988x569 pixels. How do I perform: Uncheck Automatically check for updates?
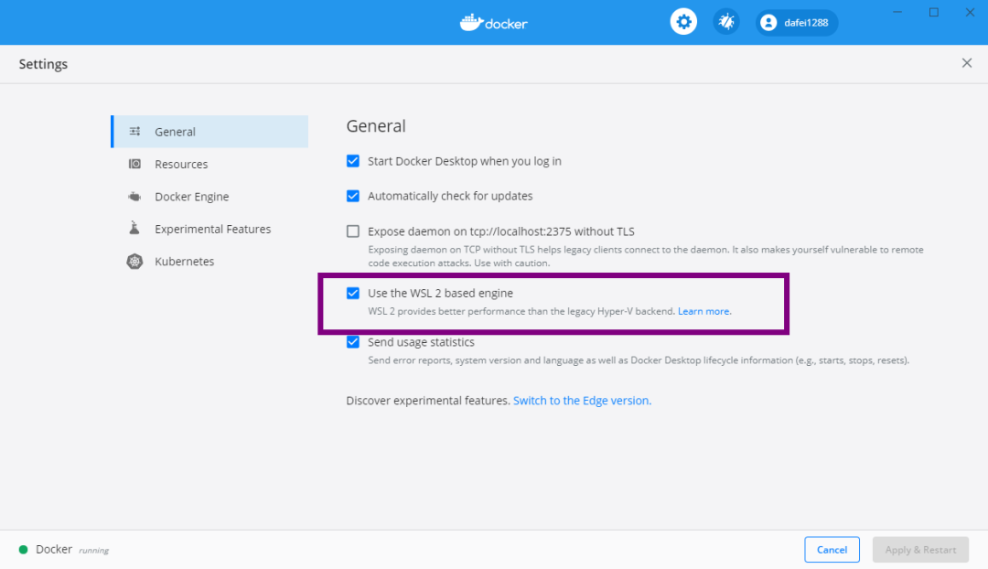353,196
